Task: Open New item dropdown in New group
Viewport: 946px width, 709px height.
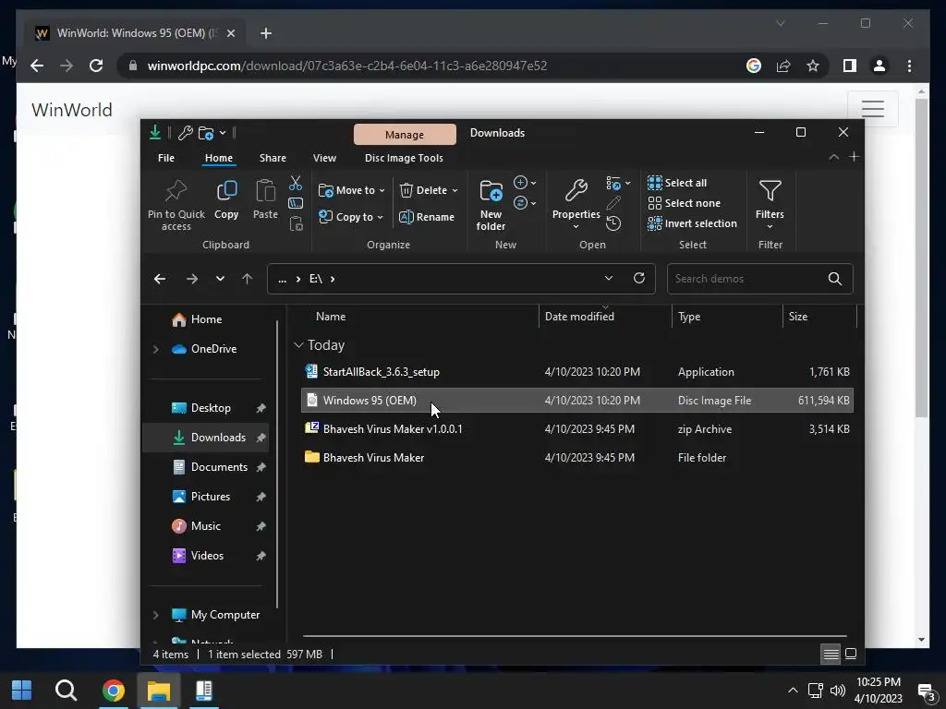Action: (x=525, y=183)
